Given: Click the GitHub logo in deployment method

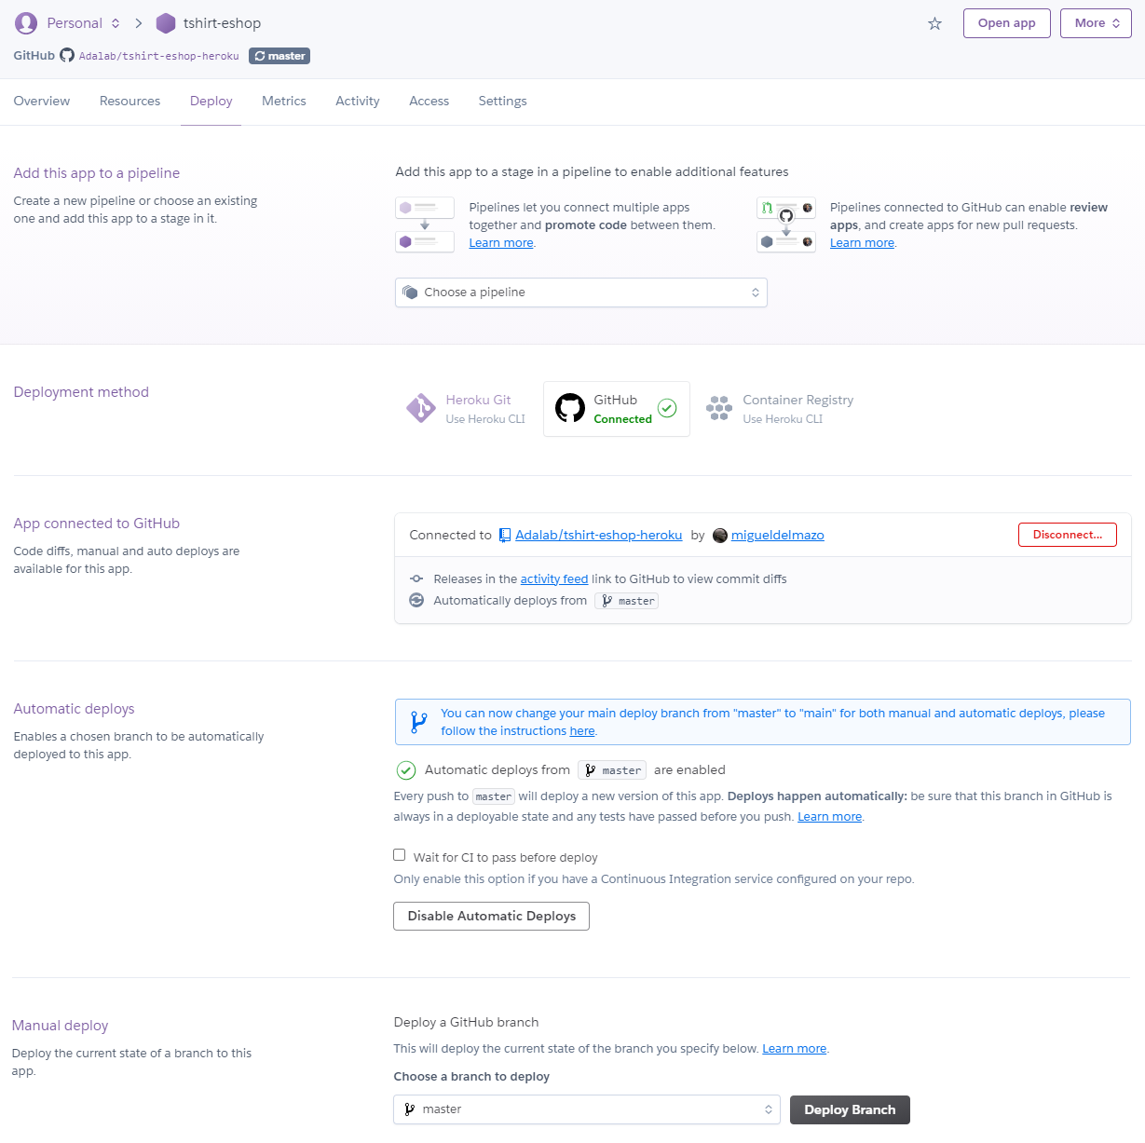Looking at the screenshot, I should (x=570, y=408).
